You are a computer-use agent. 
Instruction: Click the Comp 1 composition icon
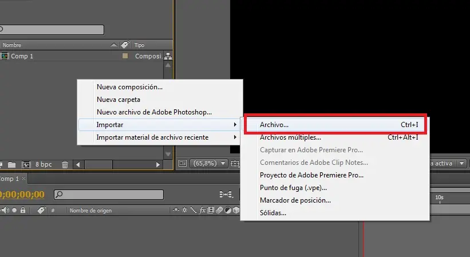coord(5,56)
